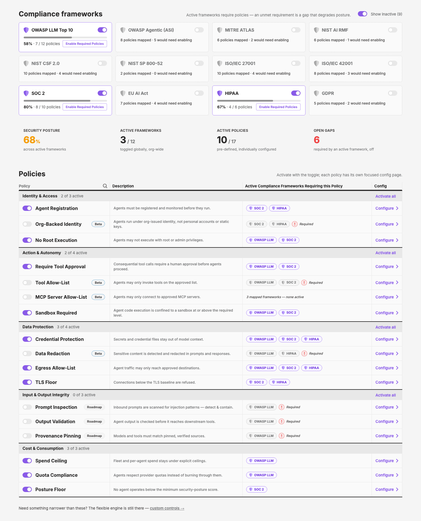Click the red Required alert icon for Org-Backed Identity
421x521 pixels.
[295, 224]
